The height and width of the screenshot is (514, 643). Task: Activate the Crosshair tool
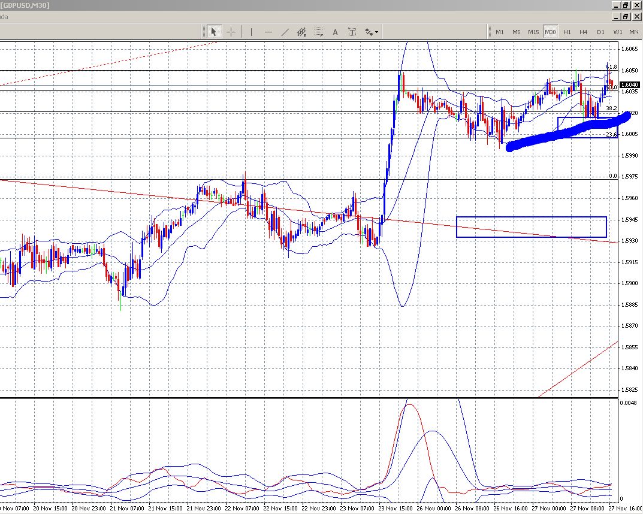(x=231, y=32)
